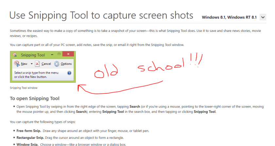Click the page title 'Use Snipping Tool to capture screen shots'
The height and width of the screenshot is (146, 275).
coord(101,15)
